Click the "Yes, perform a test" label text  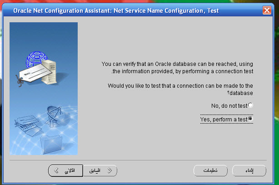click(x=224, y=119)
